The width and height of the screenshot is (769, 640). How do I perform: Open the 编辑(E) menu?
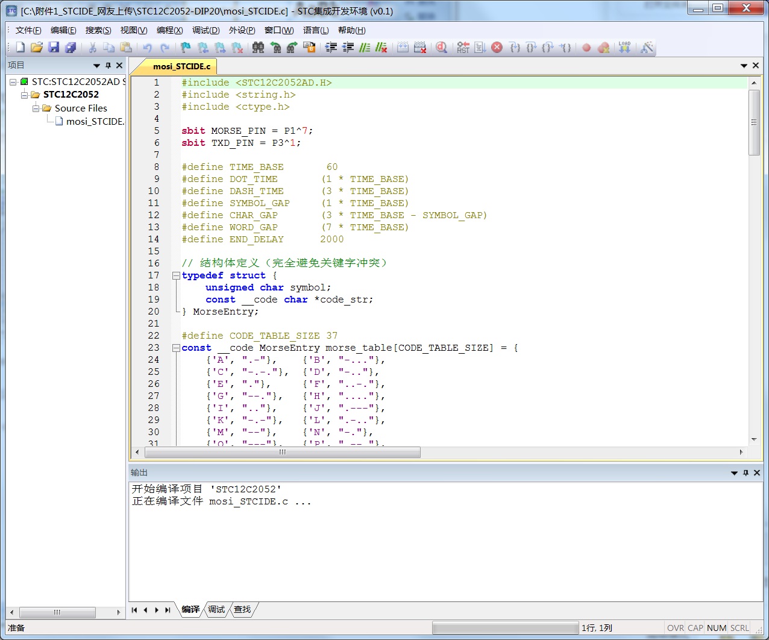point(63,30)
